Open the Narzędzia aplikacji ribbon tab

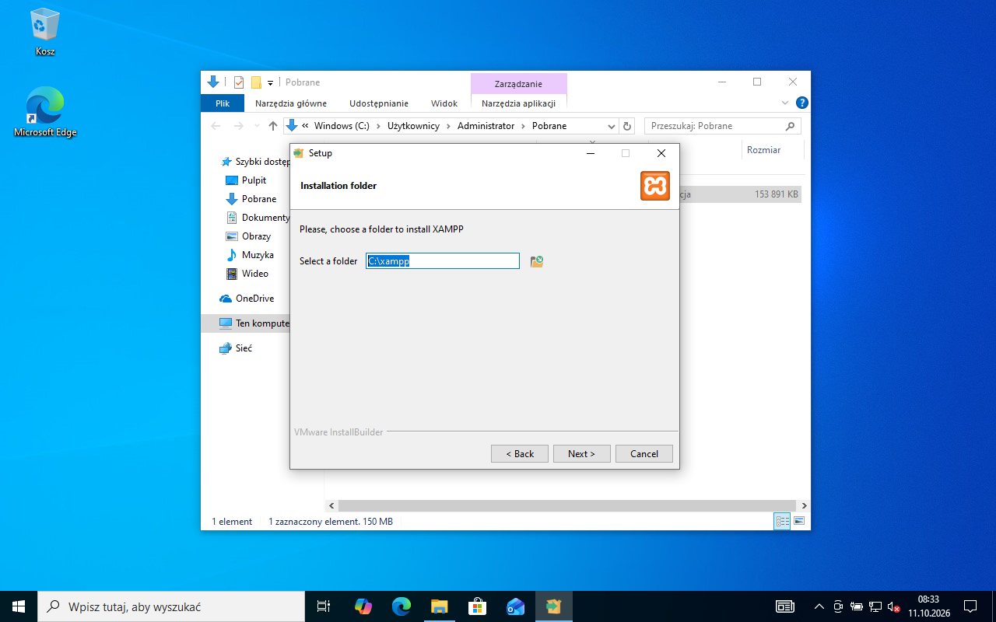pyautogui.click(x=518, y=103)
